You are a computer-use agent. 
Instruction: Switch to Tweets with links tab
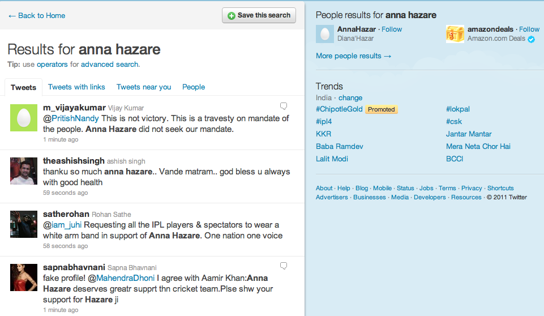click(x=76, y=87)
